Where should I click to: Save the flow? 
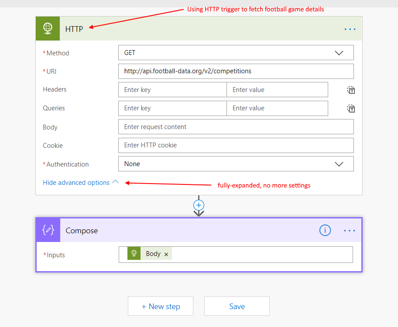[237, 307]
